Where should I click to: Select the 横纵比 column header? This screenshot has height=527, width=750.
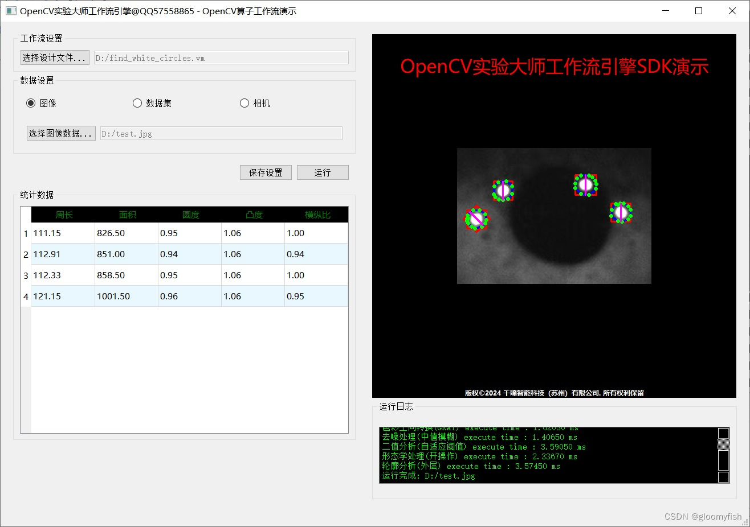pos(316,215)
